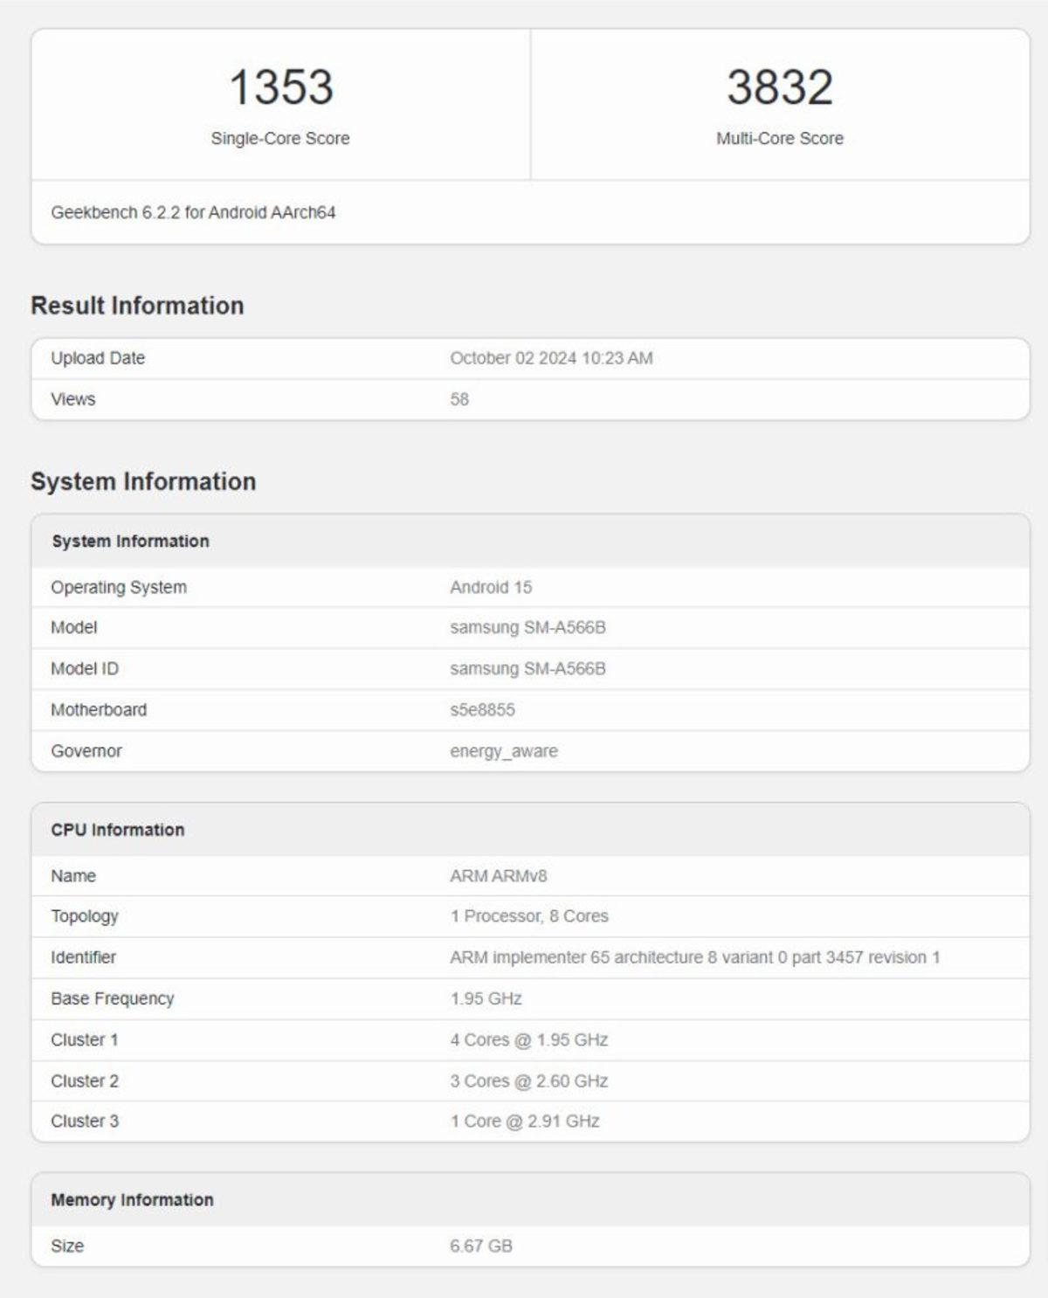1048x1298 pixels.
Task: Click the Model value samsung SM-A566B
Action: coord(527,627)
